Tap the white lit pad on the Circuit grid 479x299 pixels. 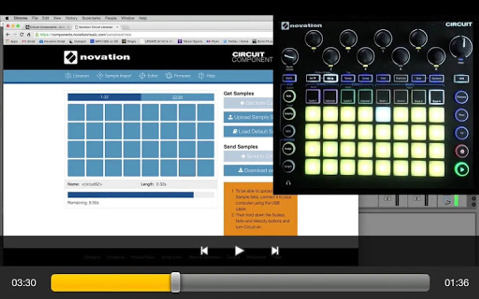point(383,114)
